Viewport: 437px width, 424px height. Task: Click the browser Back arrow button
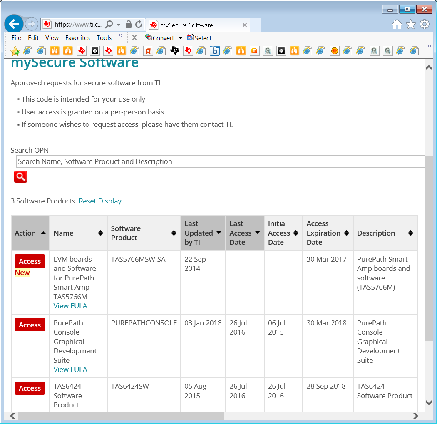tap(14, 24)
